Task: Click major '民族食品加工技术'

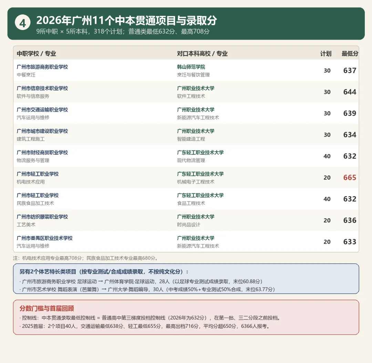Action: 35,203
